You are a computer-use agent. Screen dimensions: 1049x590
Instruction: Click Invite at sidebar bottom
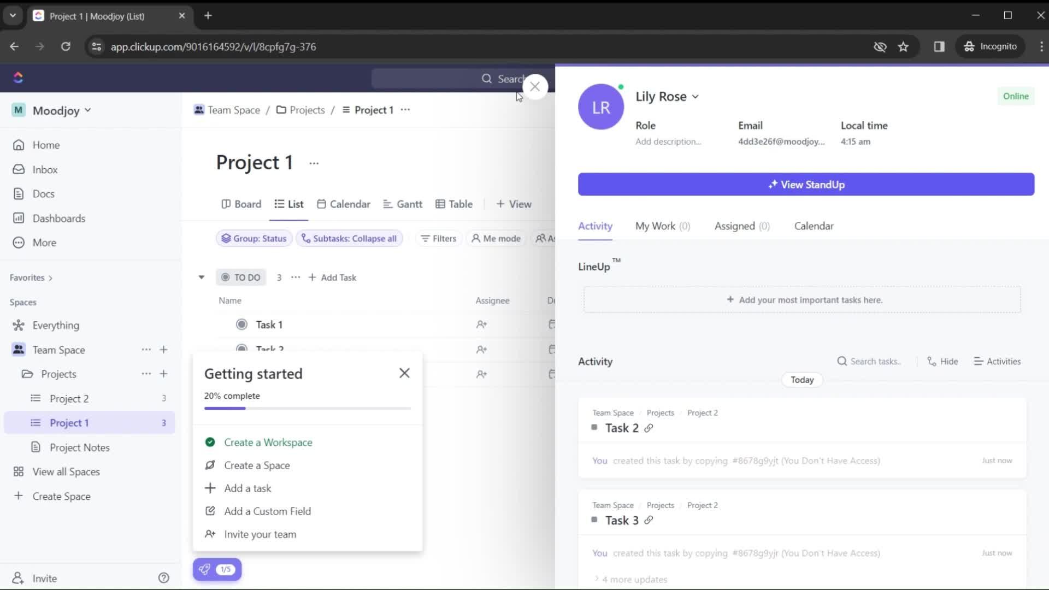pyautogui.click(x=34, y=578)
